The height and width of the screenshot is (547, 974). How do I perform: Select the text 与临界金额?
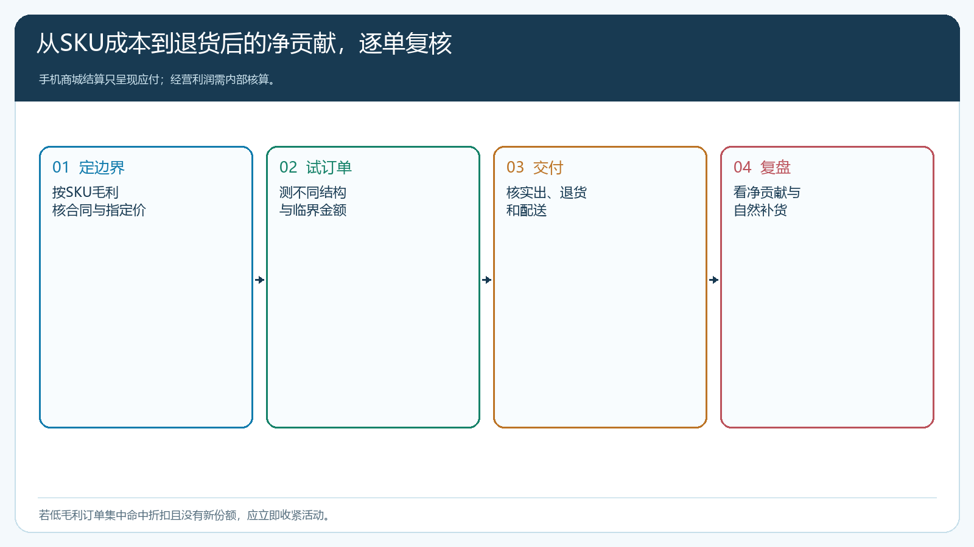click(313, 210)
